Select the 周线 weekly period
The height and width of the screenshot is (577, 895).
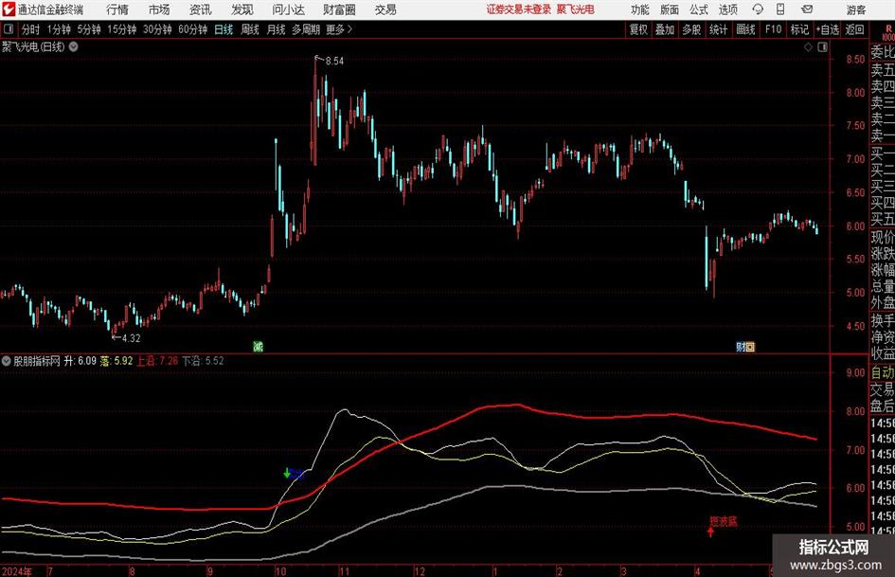coord(250,29)
